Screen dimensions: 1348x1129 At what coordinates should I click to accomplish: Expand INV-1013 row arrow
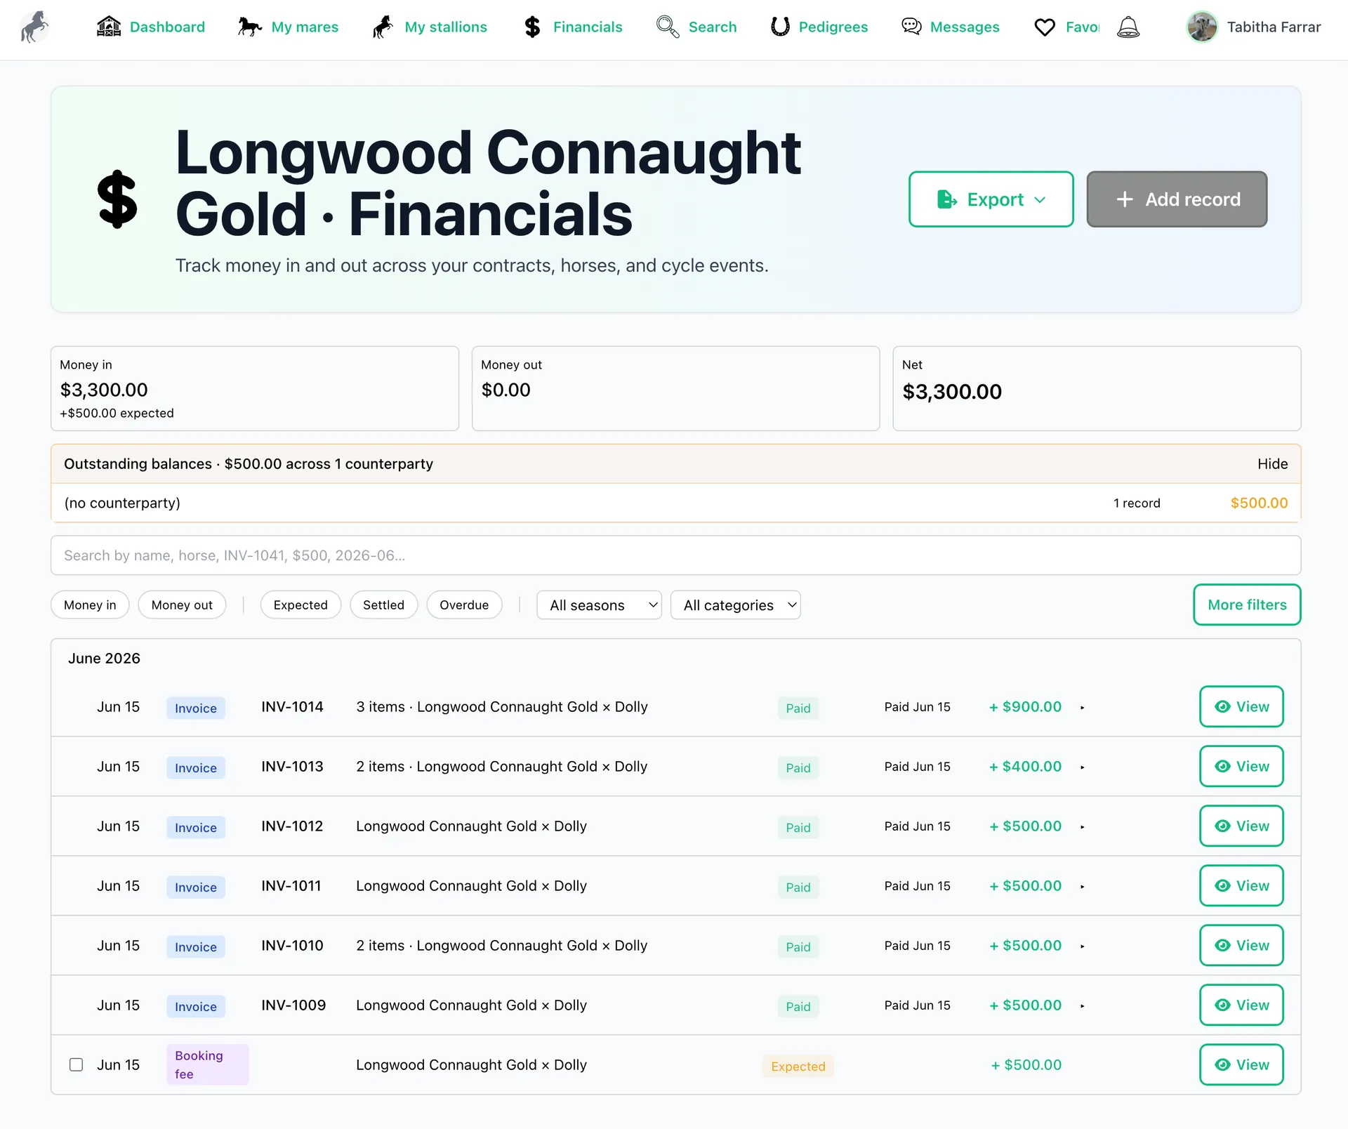point(1082,767)
